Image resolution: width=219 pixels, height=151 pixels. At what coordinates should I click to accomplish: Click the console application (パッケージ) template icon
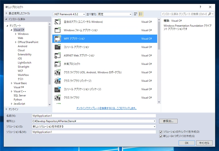pyautogui.click(x=57, y=89)
